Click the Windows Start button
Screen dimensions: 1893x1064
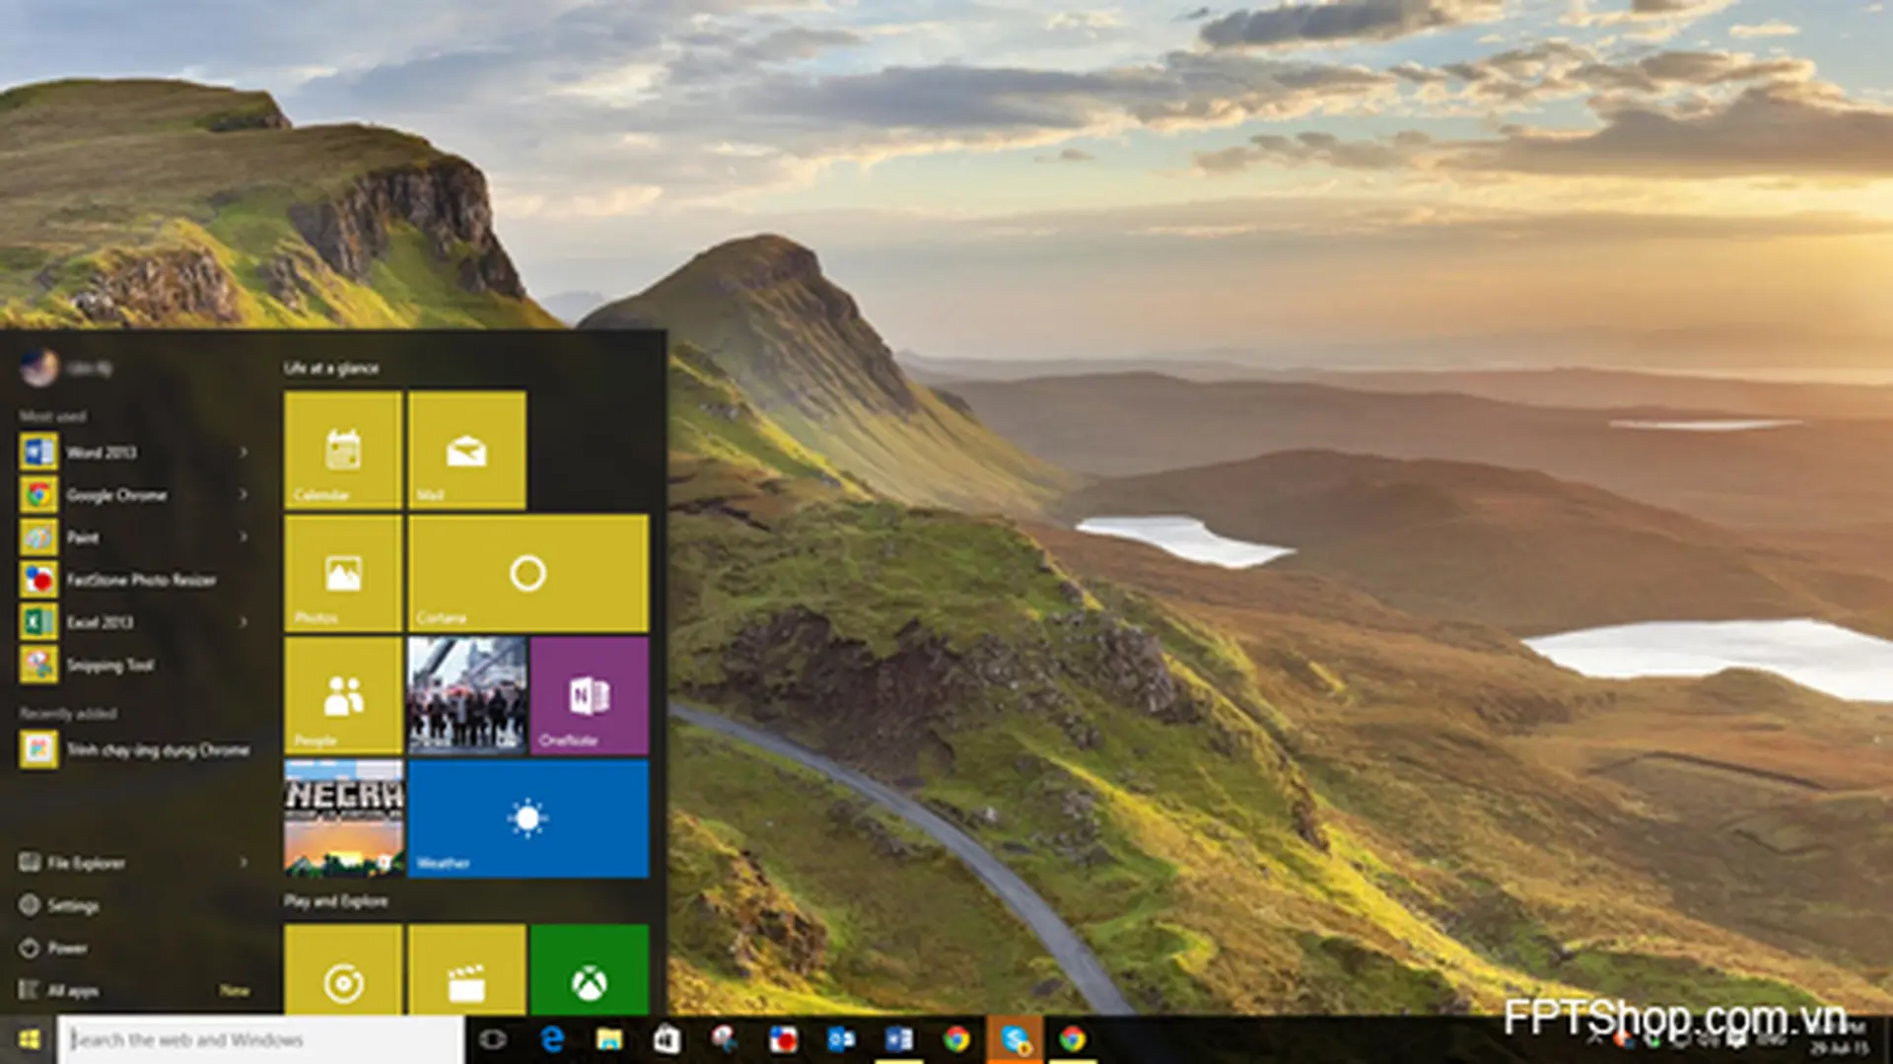(29, 1039)
